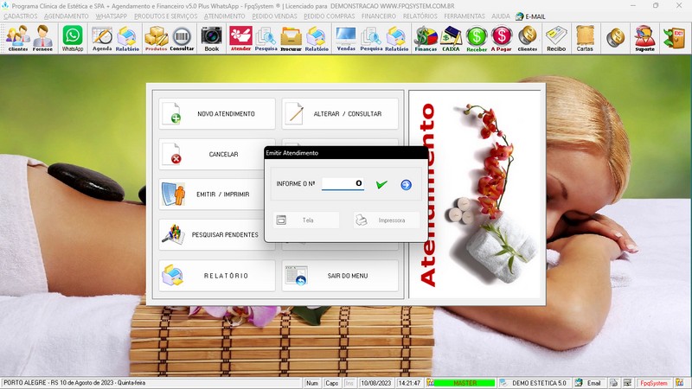Open Relatório icon next to Procurar
The image size is (692, 389).
click(x=317, y=38)
